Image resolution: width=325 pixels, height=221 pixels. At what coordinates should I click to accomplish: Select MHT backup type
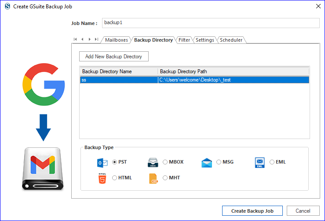[165, 178]
